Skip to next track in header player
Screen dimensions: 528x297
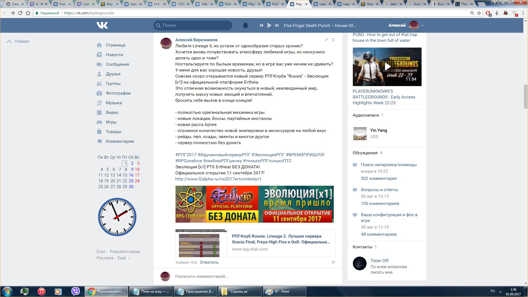pos(277,25)
